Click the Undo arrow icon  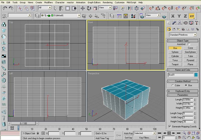tap(5, 8)
